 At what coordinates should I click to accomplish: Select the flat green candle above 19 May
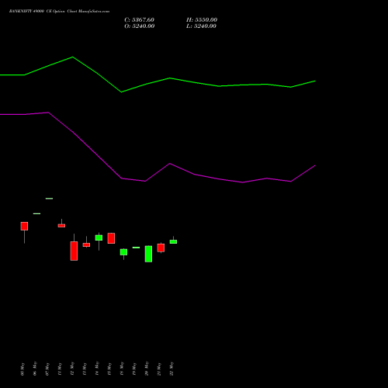[136, 248]
